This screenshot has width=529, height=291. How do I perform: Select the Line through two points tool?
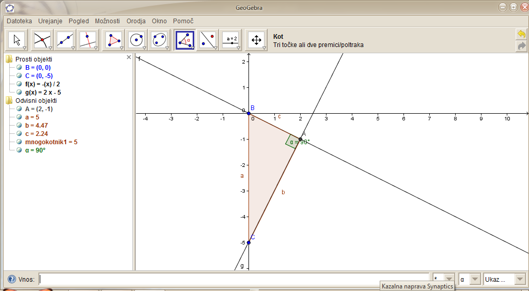65,40
